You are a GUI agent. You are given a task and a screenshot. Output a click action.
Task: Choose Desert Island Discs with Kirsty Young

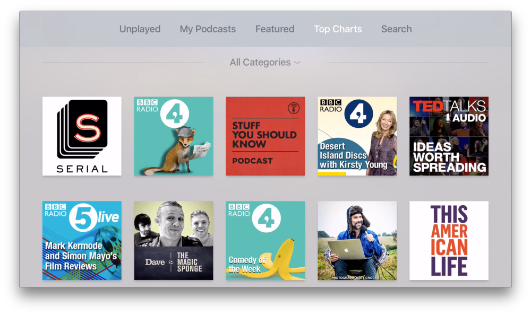[x=357, y=136]
